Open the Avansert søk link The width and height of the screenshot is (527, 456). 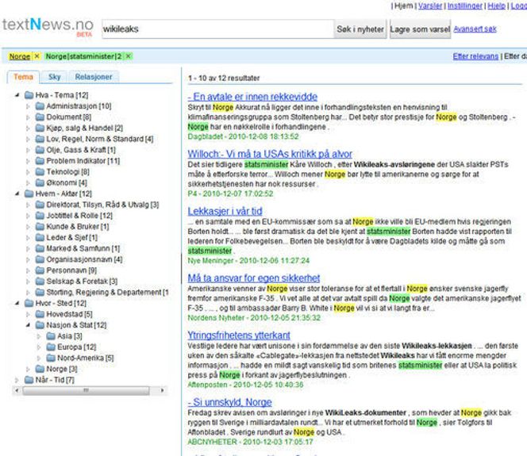(x=475, y=29)
